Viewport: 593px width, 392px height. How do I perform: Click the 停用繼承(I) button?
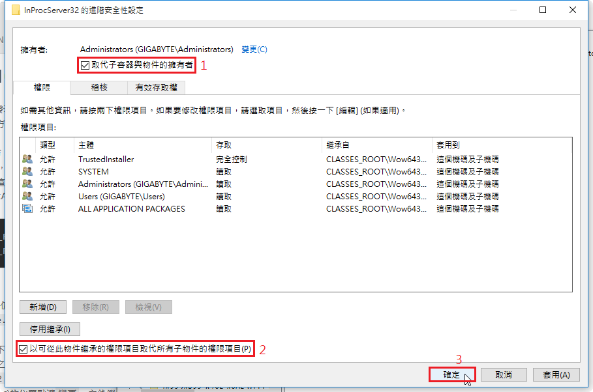coord(50,329)
